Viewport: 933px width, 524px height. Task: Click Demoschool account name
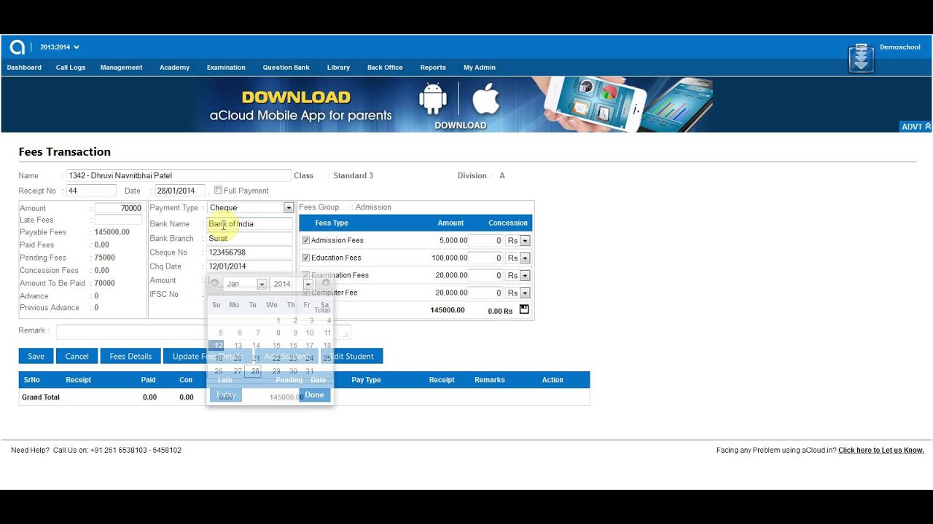[x=900, y=47]
